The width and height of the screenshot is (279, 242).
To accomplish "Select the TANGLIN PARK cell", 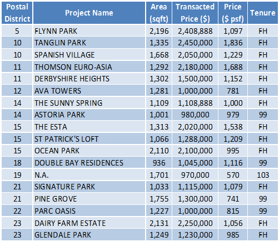I will pyautogui.click(x=89, y=43).
